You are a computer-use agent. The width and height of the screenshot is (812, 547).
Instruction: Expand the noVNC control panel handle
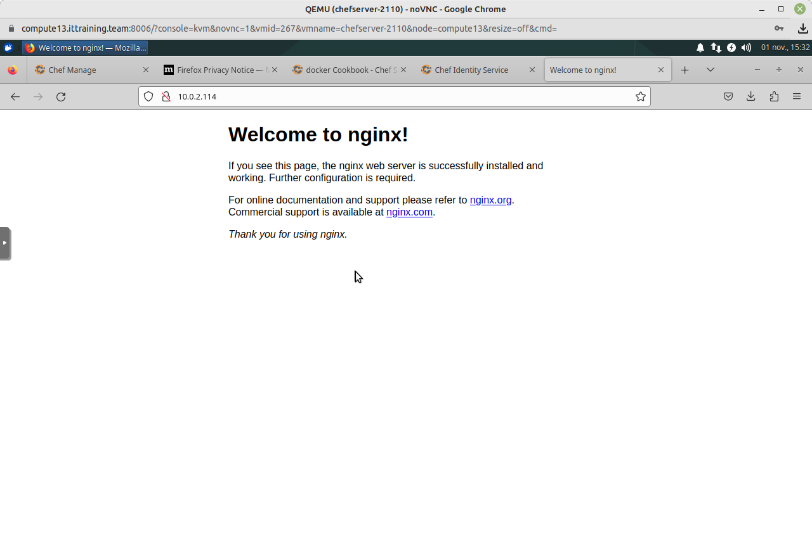click(5, 243)
